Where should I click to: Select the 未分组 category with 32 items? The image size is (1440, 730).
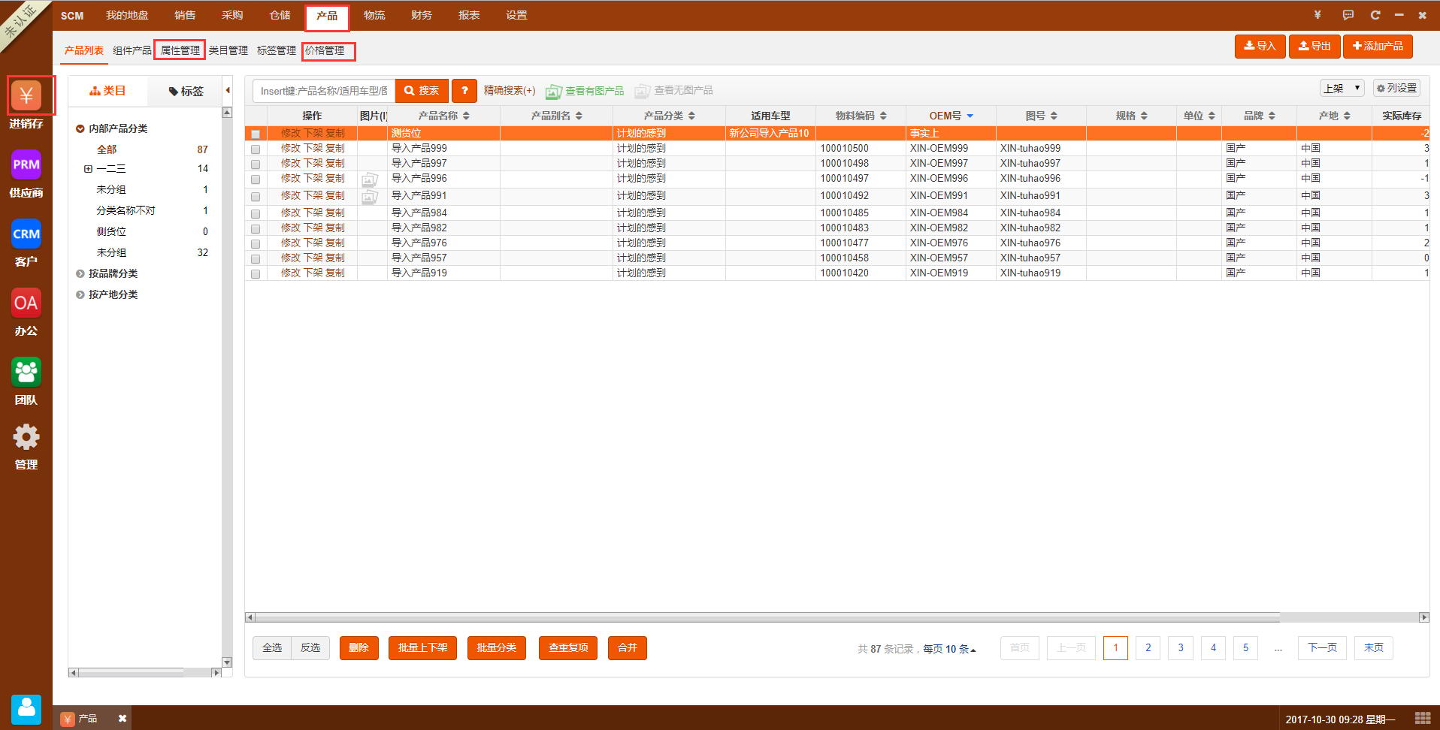pyautogui.click(x=112, y=252)
